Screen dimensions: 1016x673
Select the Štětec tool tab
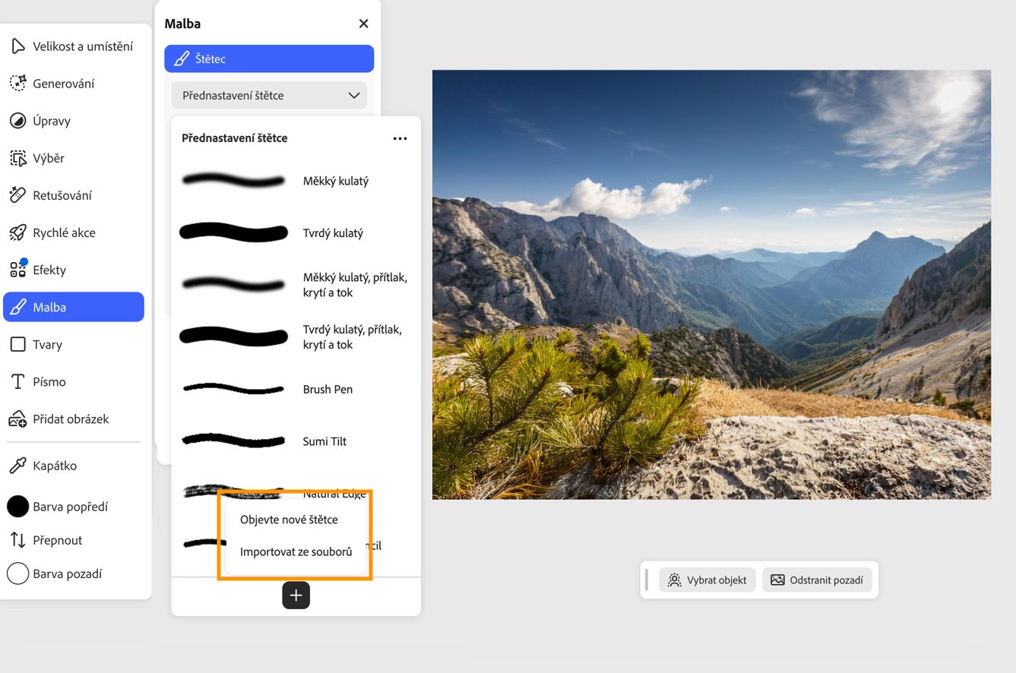coord(269,58)
